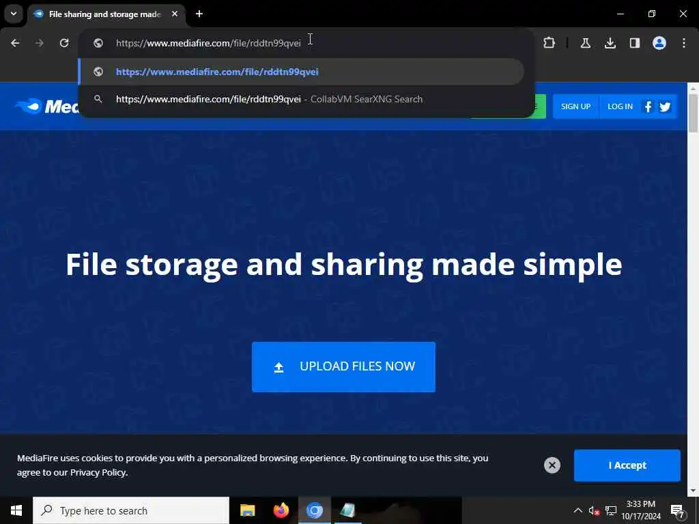
Task: Click the MediaFire logo
Action: tap(47, 106)
